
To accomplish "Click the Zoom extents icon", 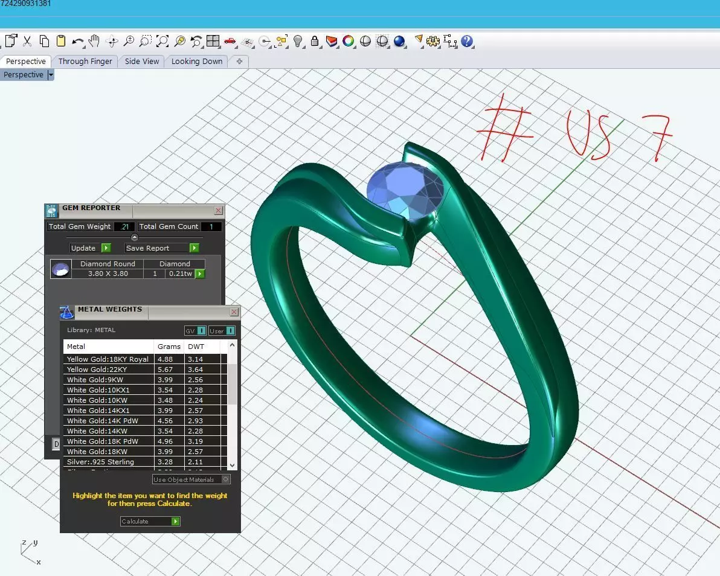I will (x=162, y=41).
